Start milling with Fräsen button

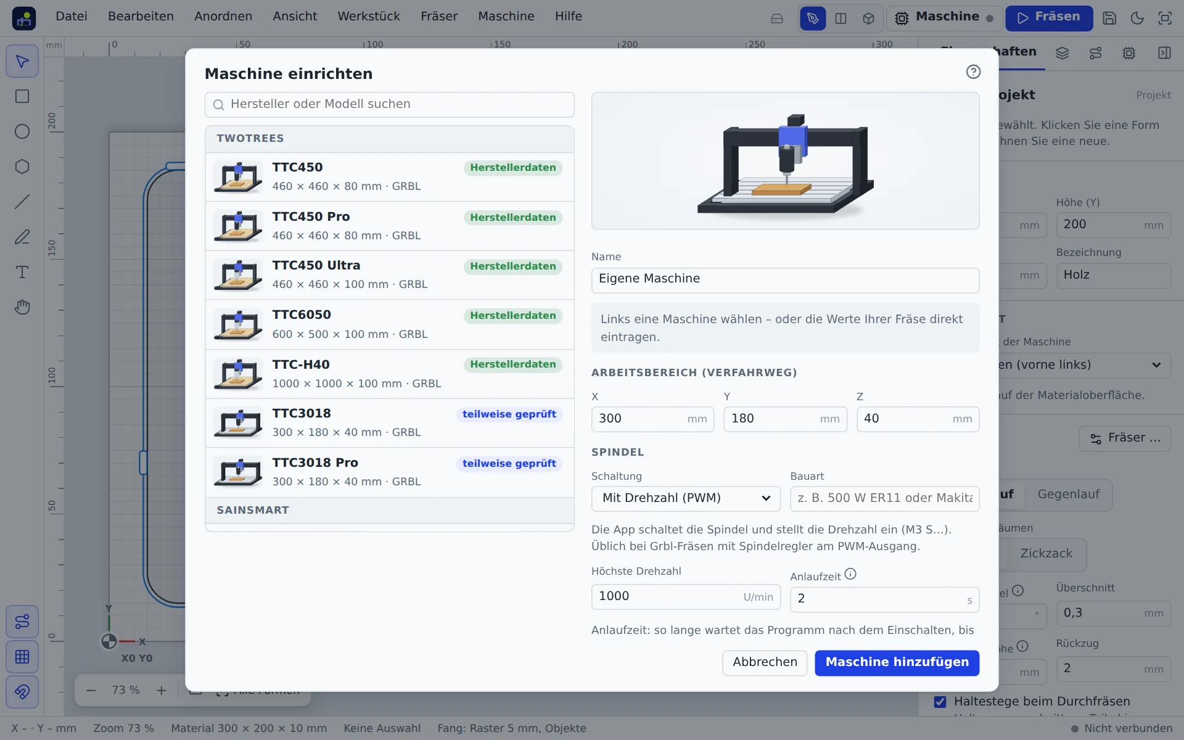pyautogui.click(x=1049, y=18)
